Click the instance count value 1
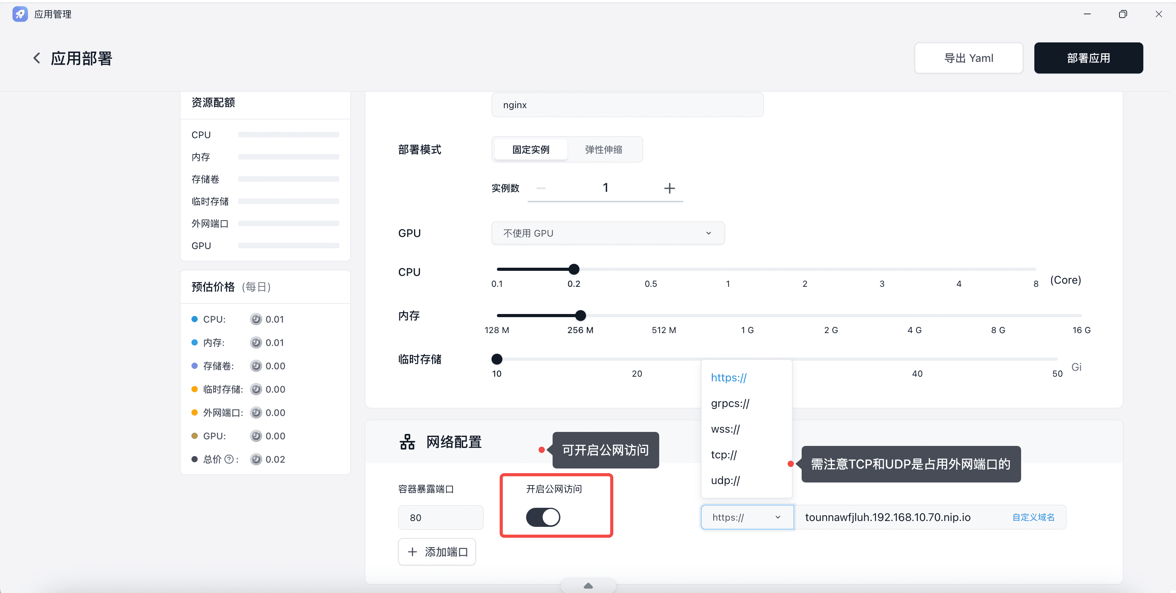The width and height of the screenshot is (1176, 593). (606, 188)
